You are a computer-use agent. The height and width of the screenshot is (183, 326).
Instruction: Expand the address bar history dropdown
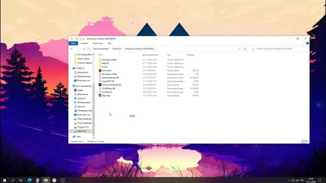coord(240,49)
